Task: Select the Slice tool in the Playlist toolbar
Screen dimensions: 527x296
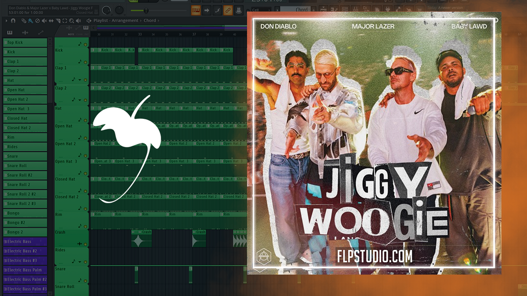Action: pos(58,21)
